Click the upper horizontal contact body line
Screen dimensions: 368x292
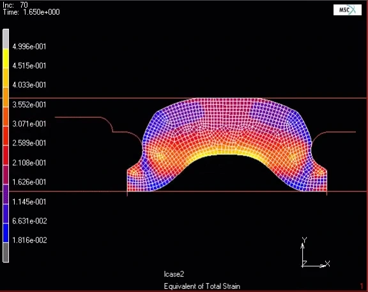click(184, 98)
